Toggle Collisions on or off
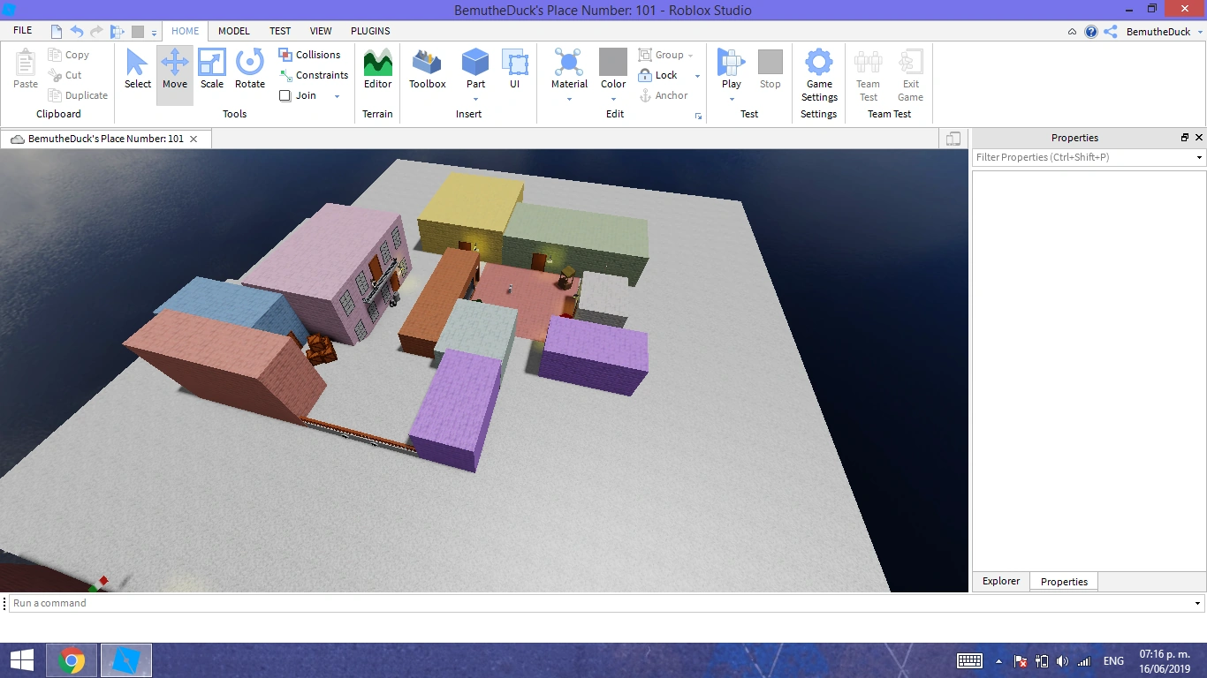The width and height of the screenshot is (1207, 678). click(x=311, y=54)
